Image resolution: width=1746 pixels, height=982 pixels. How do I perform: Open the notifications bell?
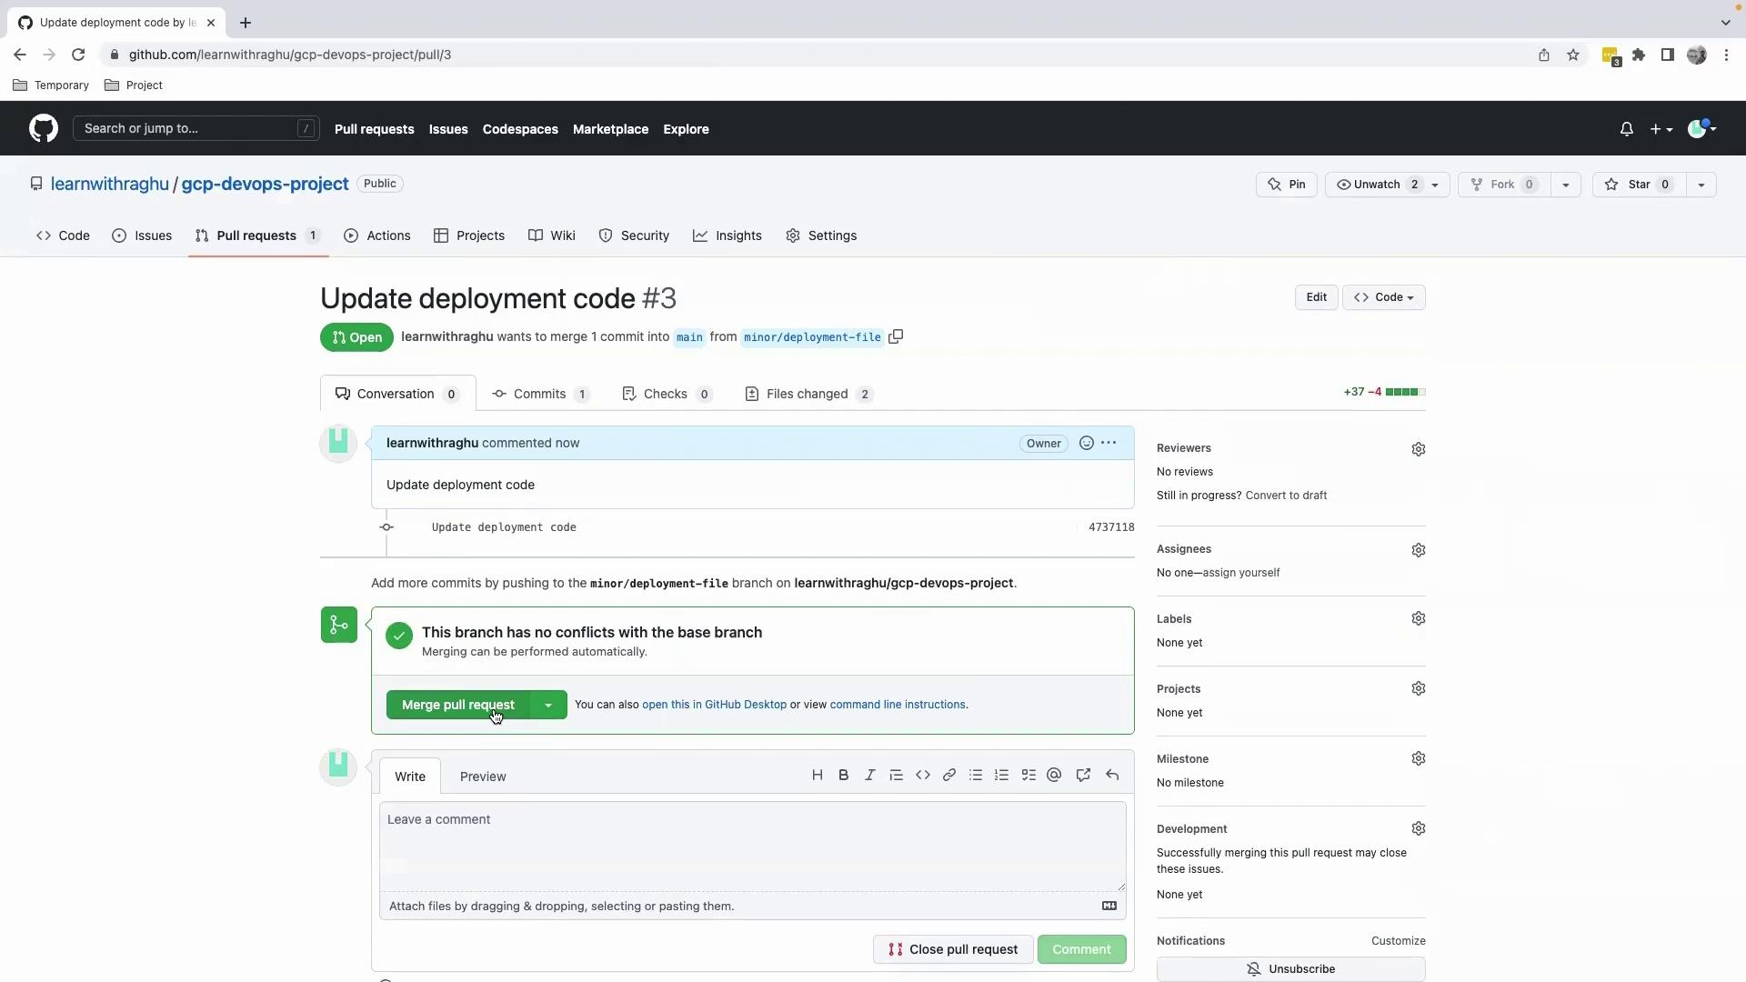(1626, 129)
